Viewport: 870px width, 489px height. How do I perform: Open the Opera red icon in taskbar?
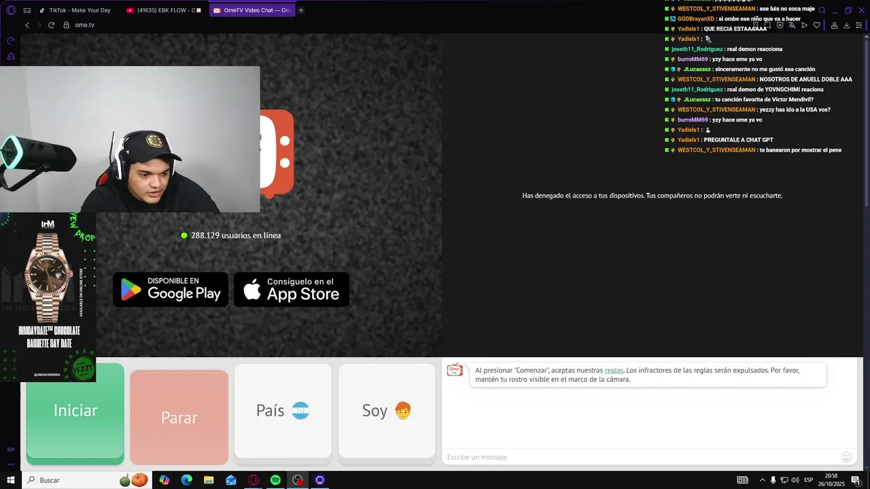point(253,480)
